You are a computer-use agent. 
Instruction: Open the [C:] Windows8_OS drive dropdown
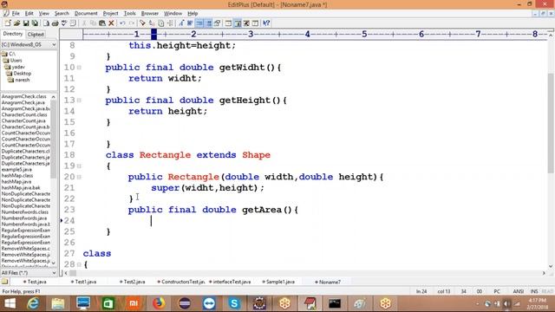point(54,45)
